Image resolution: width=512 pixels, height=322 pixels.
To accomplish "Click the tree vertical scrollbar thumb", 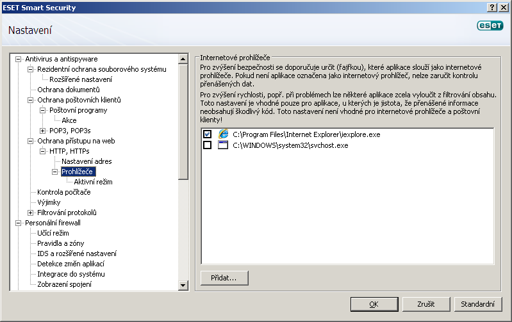I will click(183, 122).
